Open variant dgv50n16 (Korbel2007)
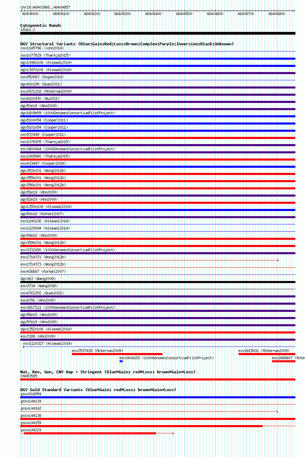305x457 pixels. [42, 214]
